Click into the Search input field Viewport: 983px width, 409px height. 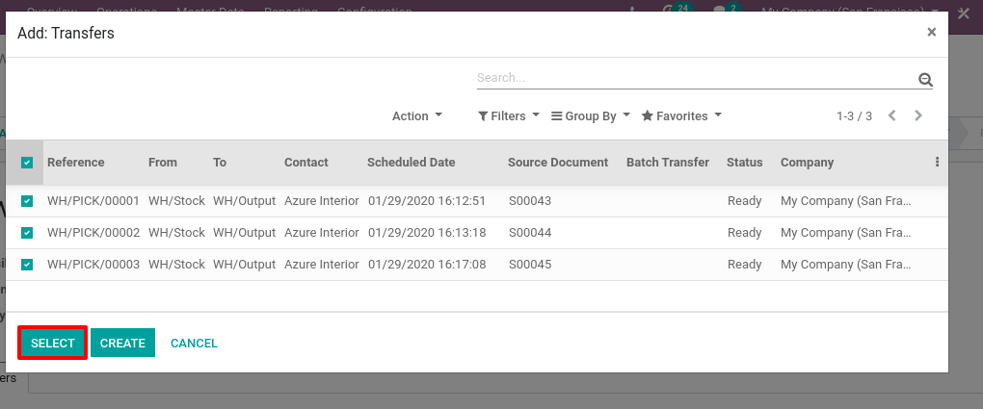click(x=694, y=78)
